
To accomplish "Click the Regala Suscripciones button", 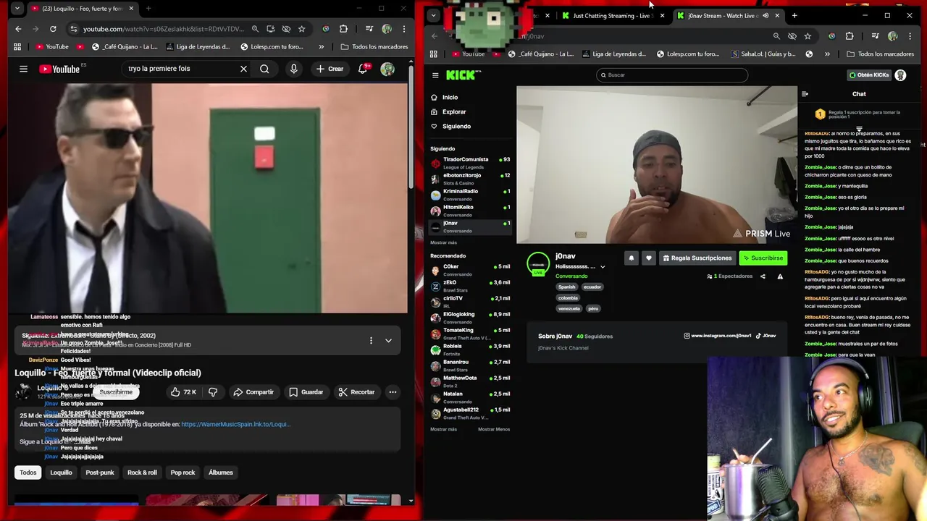I will 697,258.
